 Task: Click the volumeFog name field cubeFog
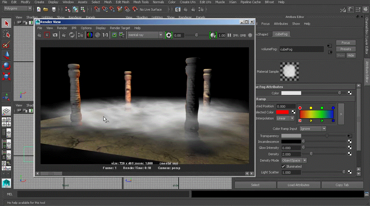click(x=301, y=49)
